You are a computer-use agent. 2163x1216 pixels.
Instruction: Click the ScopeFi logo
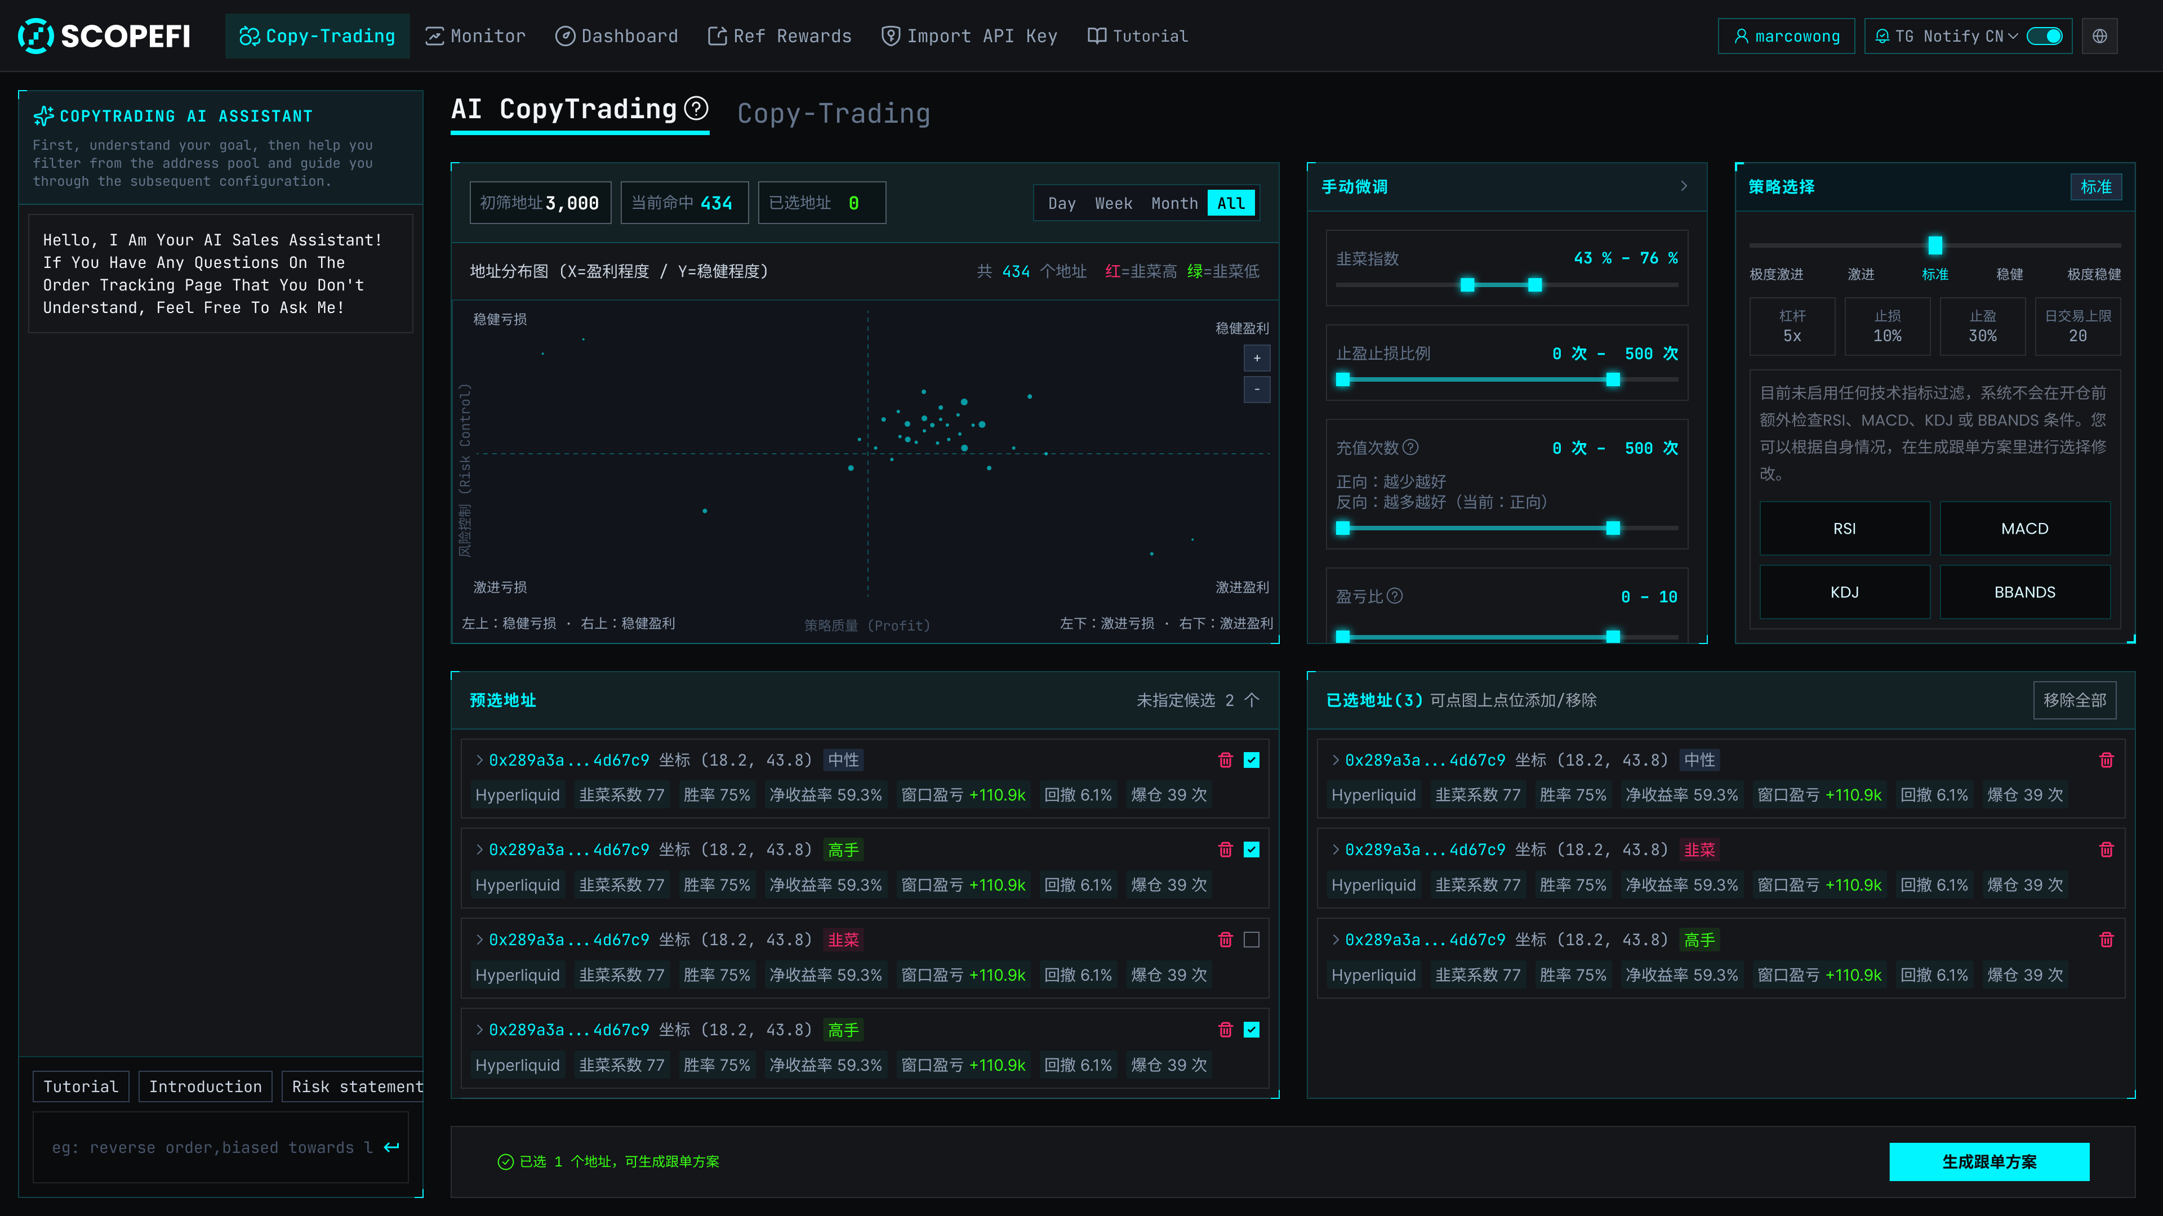(104, 36)
